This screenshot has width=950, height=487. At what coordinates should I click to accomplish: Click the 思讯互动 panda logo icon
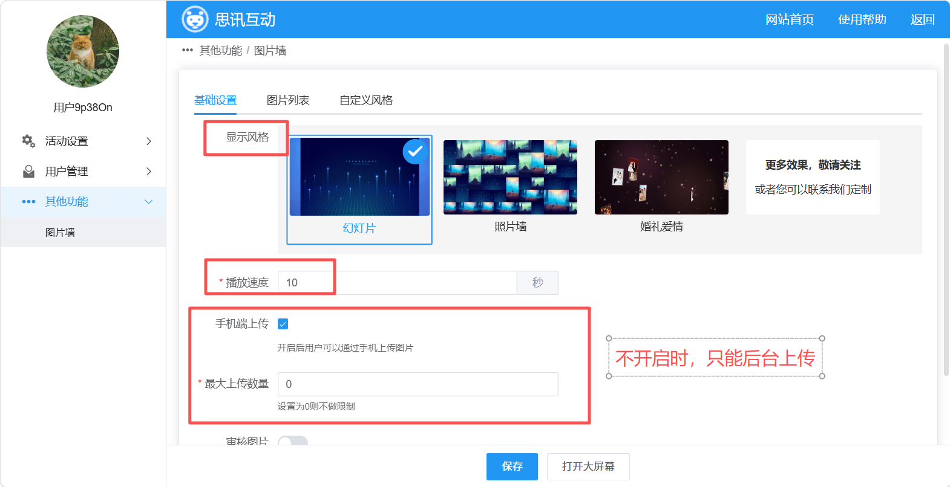tap(195, 19)
